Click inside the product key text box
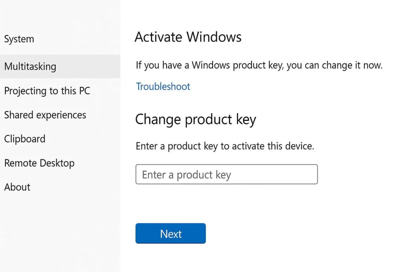 (226, 174)
